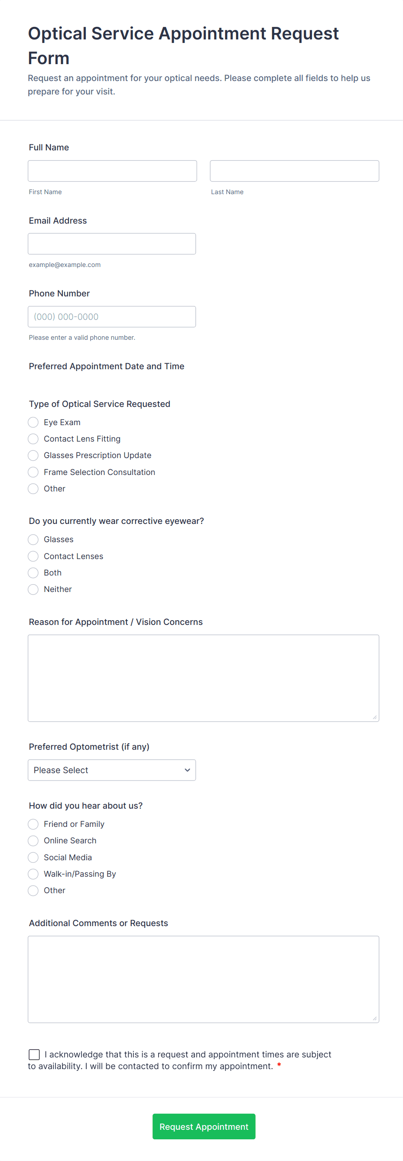Focus the Email Address text box
403x1161 pixels.
pyautogui.click(x=112, y=244)
